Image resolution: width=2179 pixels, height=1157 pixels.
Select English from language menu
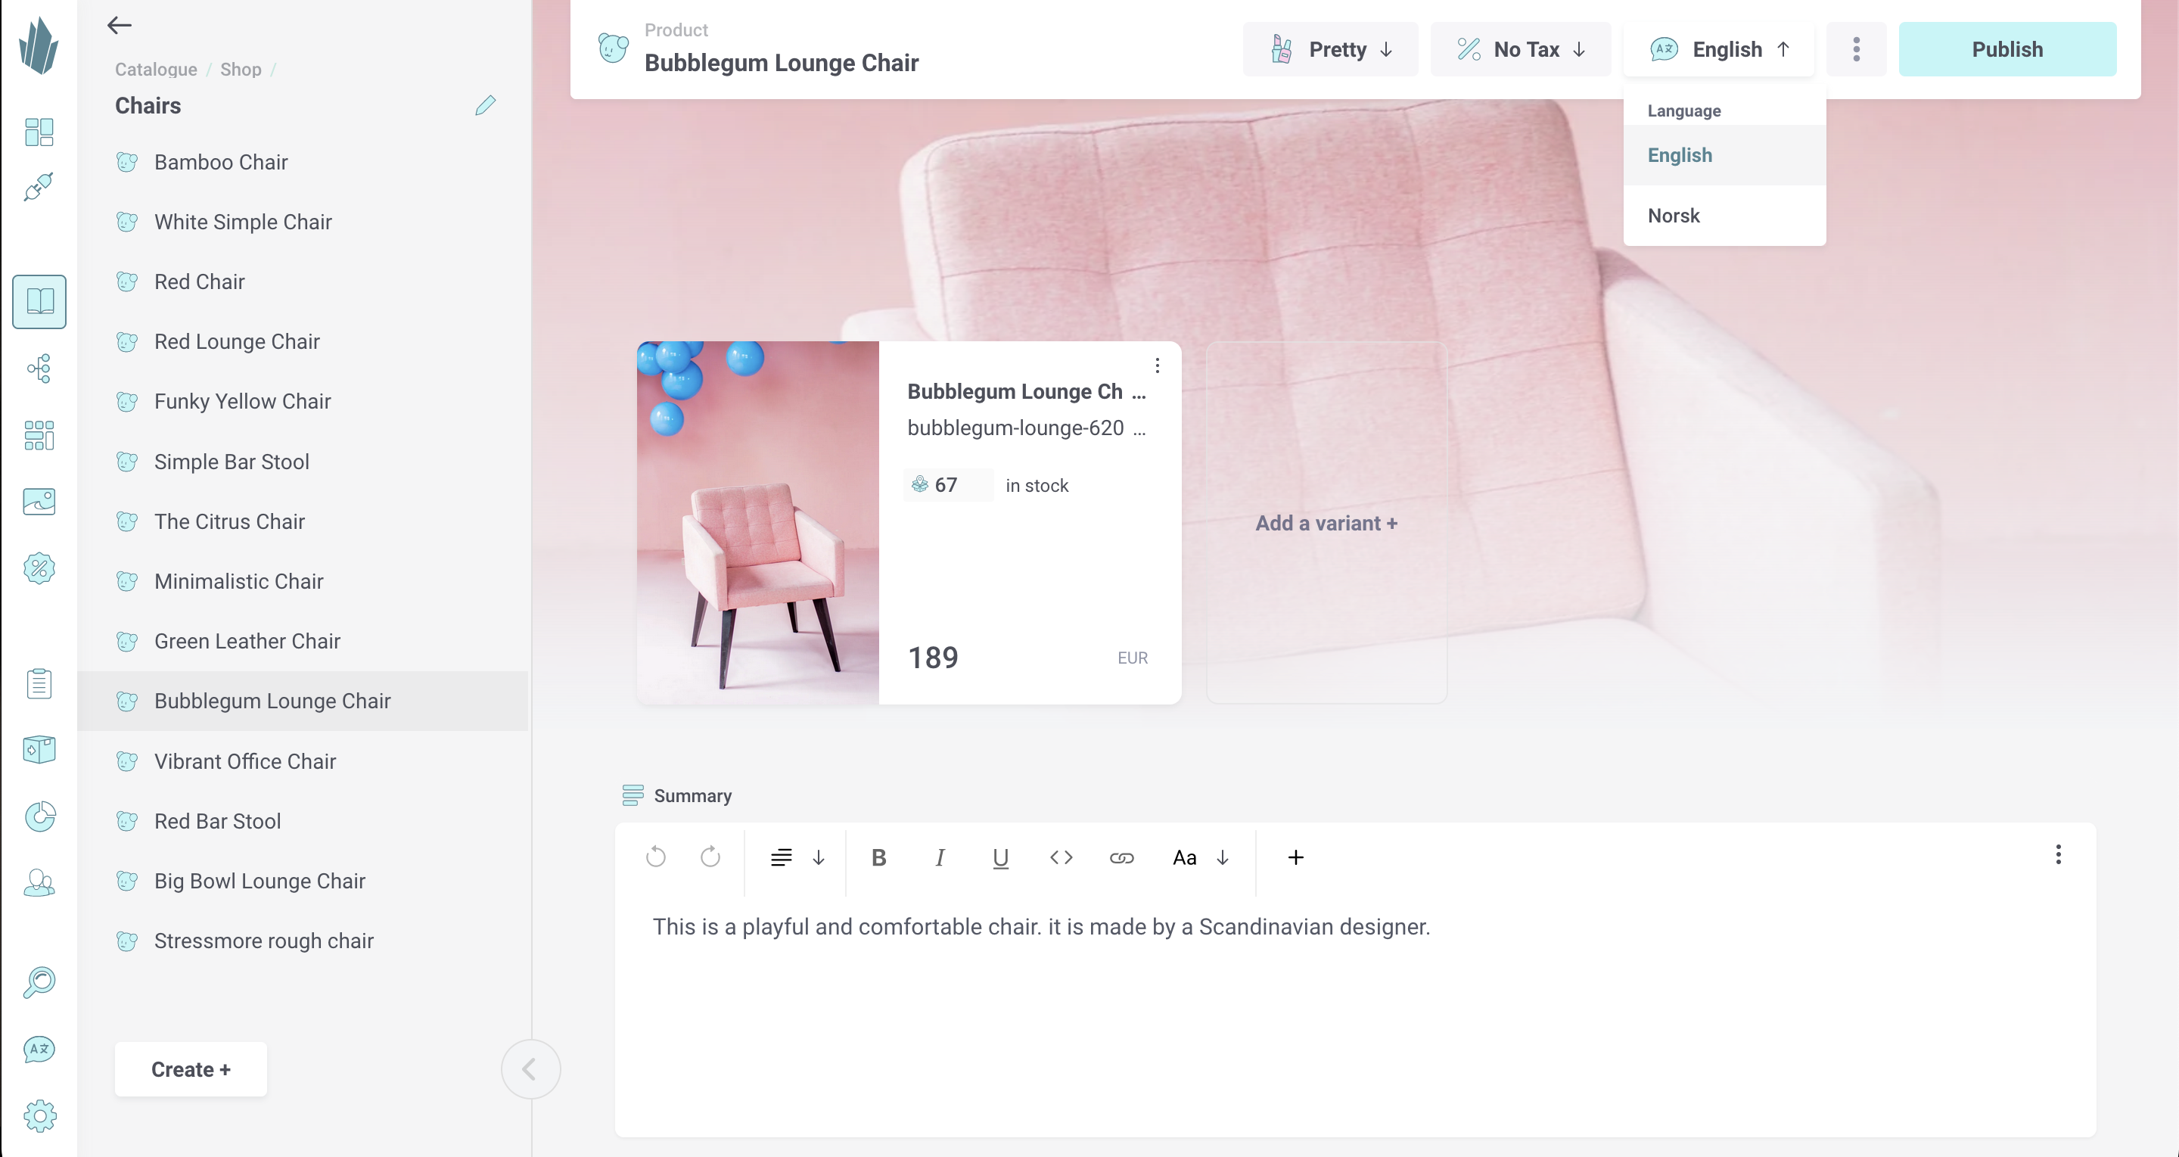[1680, 154]
